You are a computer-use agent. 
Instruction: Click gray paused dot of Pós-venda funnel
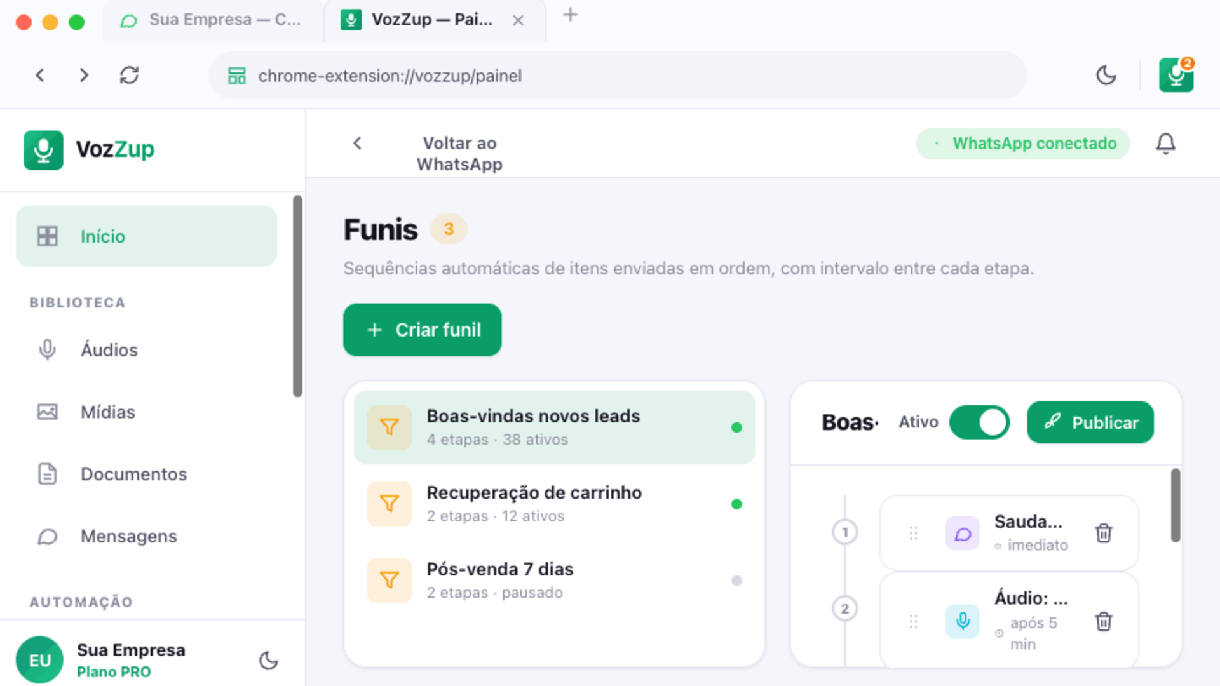point(736,581)
